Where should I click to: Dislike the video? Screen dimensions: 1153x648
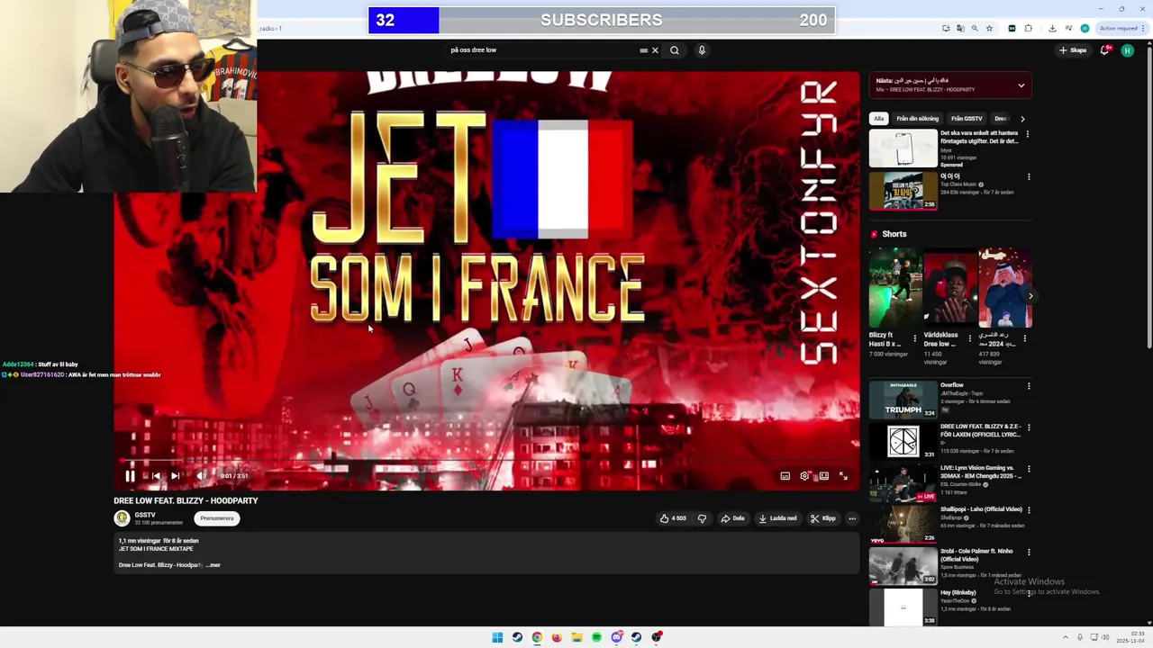point(702,518)
